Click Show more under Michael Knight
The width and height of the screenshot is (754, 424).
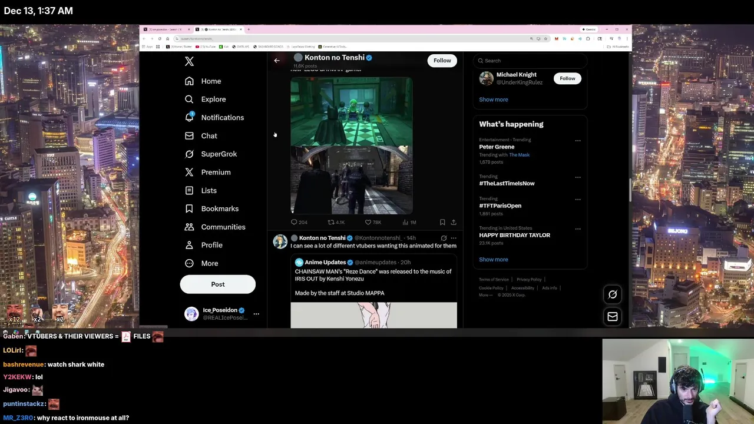coord(493,100)
